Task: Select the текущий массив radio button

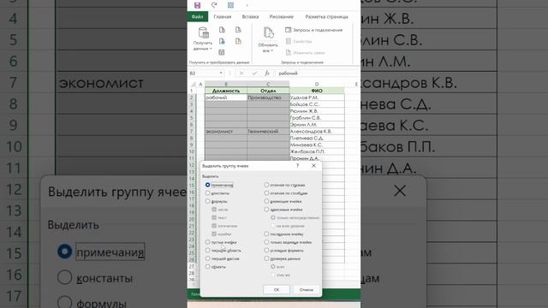Action: click(207, 258)
